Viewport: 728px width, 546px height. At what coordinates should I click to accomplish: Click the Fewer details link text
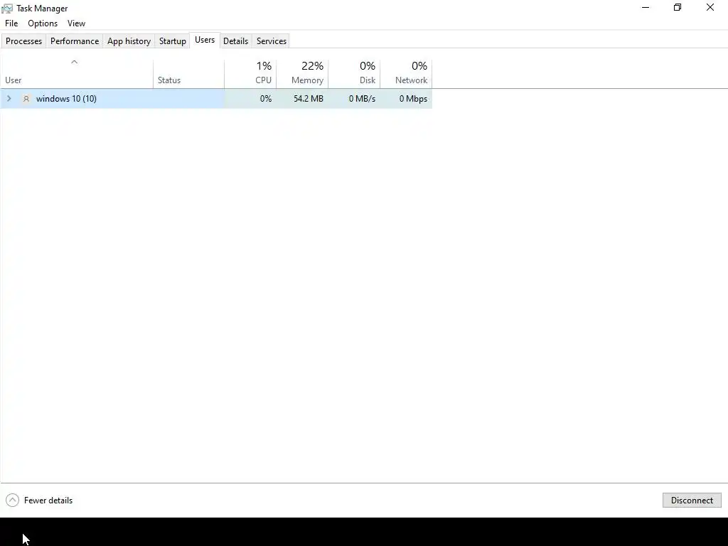coord(48,500)
